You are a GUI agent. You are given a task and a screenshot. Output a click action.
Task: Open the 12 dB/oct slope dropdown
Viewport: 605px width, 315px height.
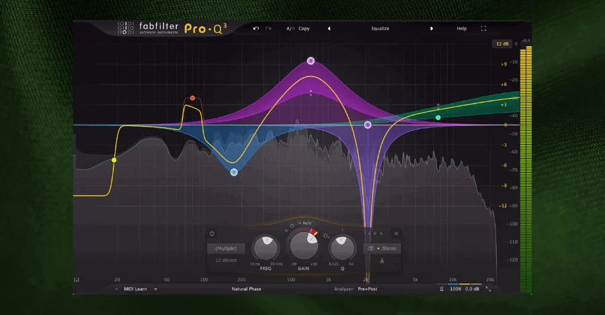point(226,261)
